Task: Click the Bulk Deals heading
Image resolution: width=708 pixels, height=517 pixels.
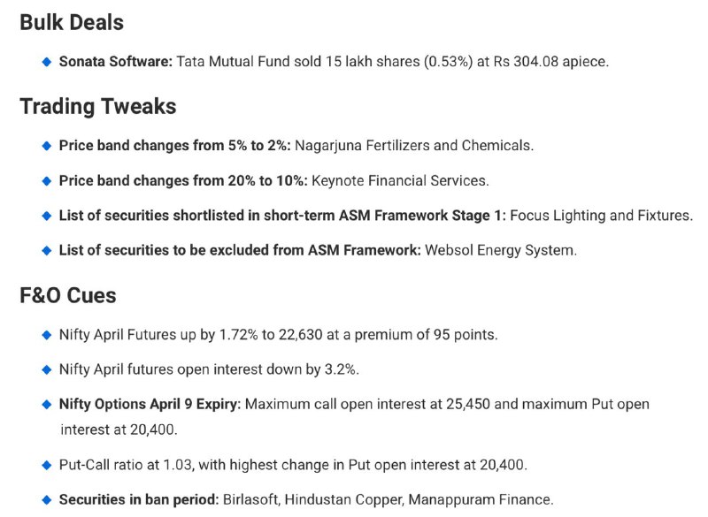Action: [x=72, y=23]
